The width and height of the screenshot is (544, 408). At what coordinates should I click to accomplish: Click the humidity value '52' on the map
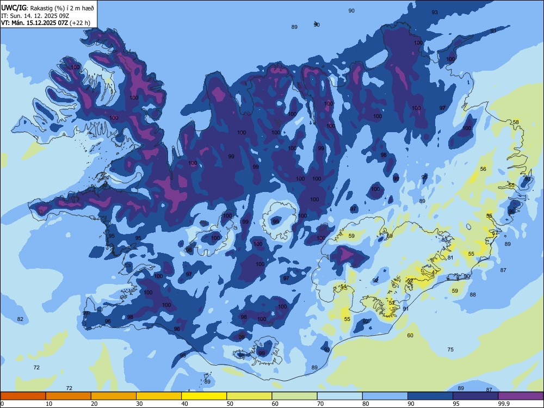410,280
